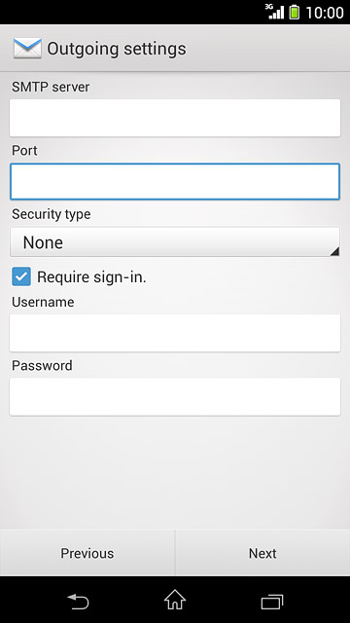Toggle the Require sign-in label
Image resolution: width=350 pixels, height=623 pixels.
pyautogui.click(x=91, y=276)
